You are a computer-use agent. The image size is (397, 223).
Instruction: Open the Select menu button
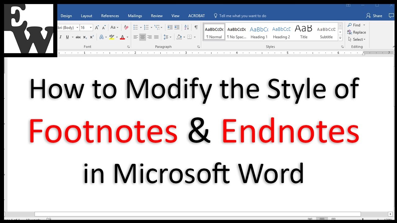(x=357, y=39)
